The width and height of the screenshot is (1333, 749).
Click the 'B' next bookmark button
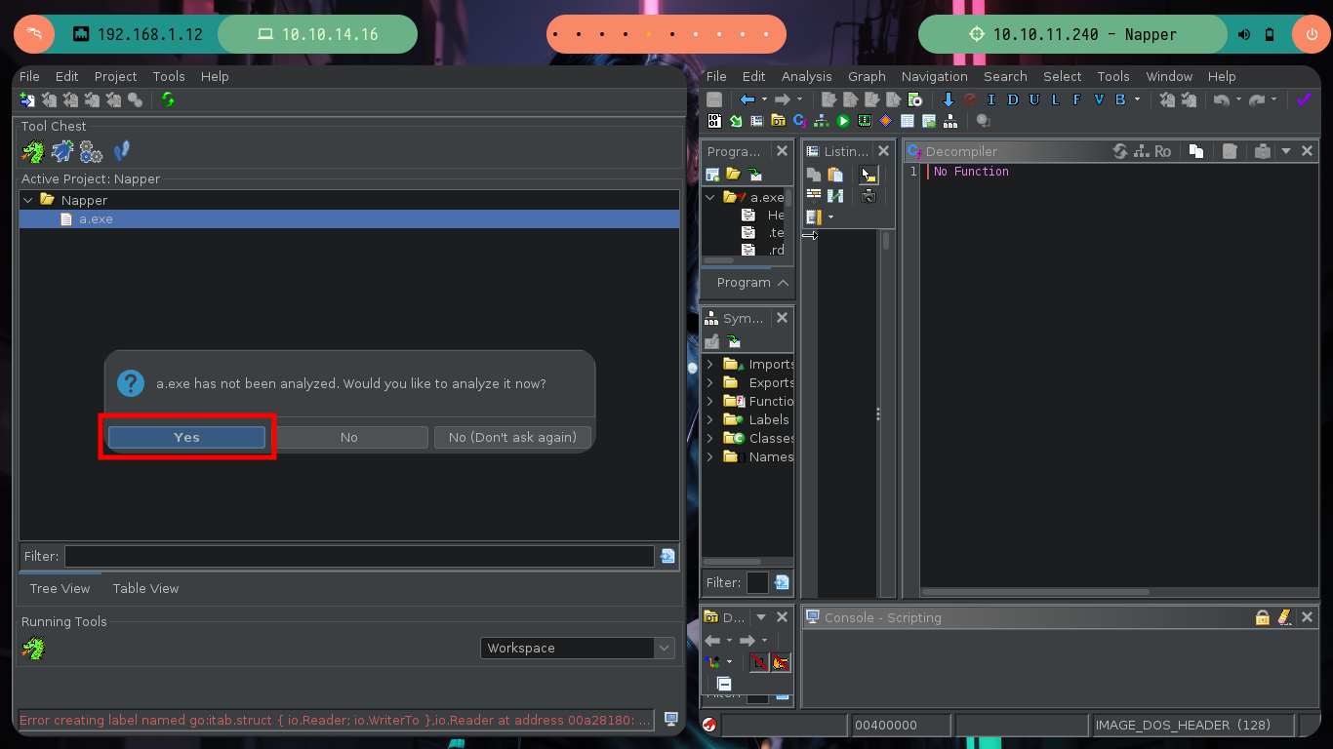pyautogui.click(x=1120, y=99)
